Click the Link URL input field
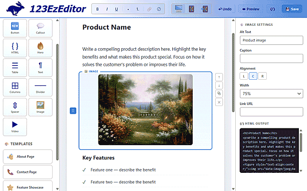The width and height of the screenshot is (307, 191). coord(271,112)
